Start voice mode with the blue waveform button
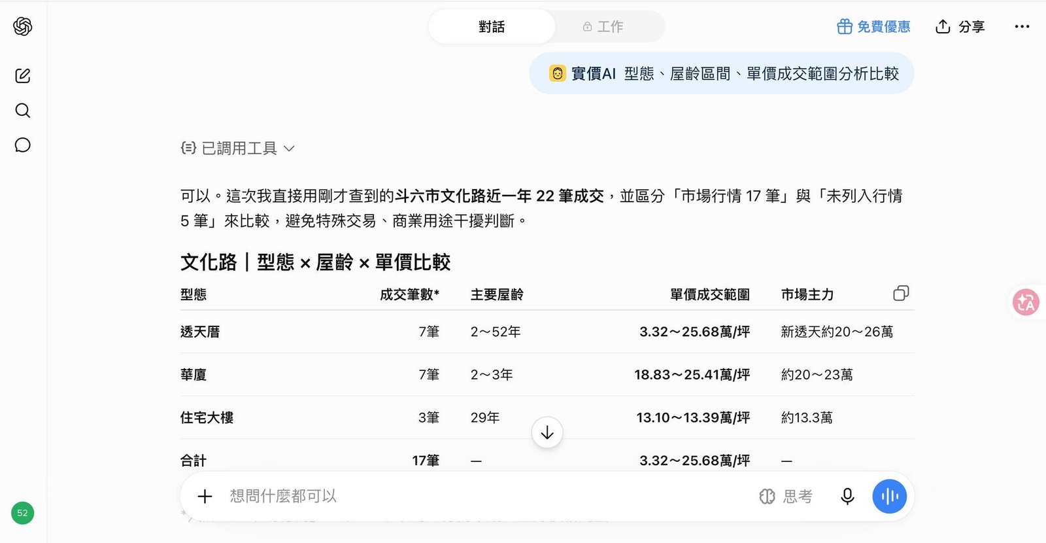The height and width of the screenshot is (543, 1046). (x=889, y=497)
